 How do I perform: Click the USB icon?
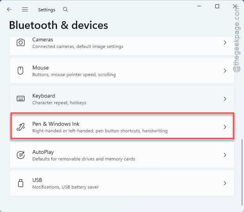pos(21,183)
